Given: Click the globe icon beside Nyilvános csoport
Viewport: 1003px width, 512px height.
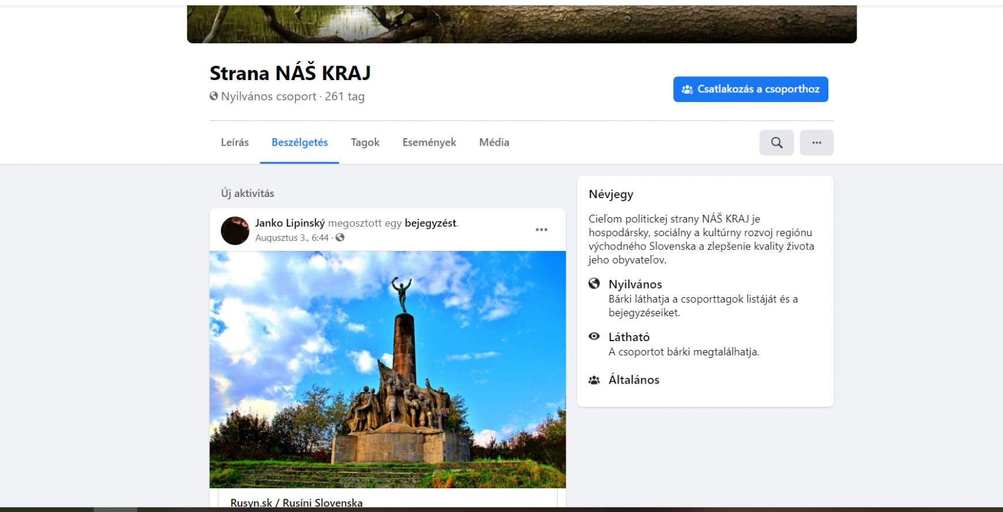Looking at the screenshot, I should pyautogui.click(x=214, y=96).
